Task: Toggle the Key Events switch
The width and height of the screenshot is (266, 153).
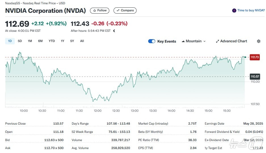Action: 152,41
